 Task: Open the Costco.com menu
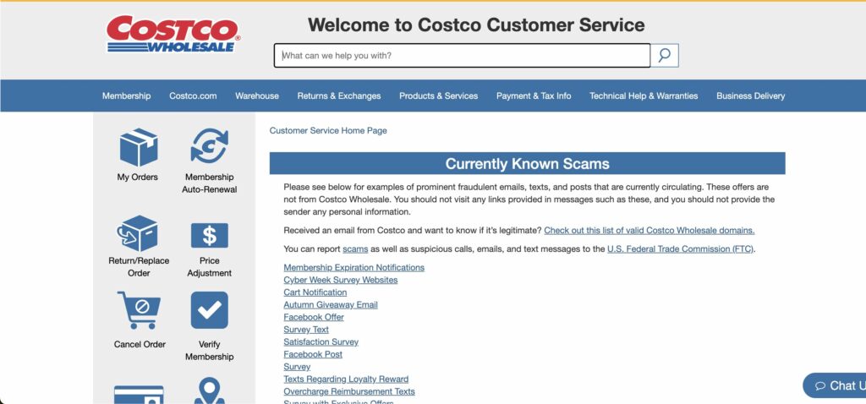[193, 96]
